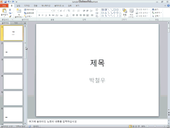Select the down block arrow shape
Image resolution: width=170 pixels, height=128 pixels.
[x=117, y=13]
